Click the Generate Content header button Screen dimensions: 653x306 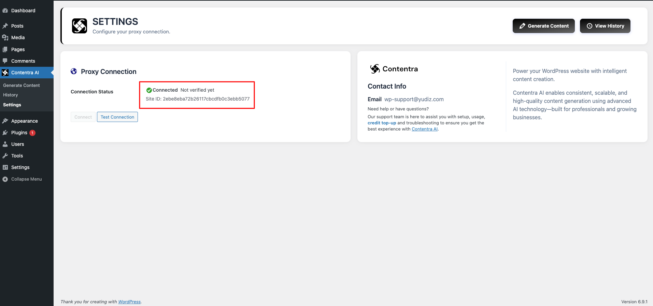click(x=544, y=26)
